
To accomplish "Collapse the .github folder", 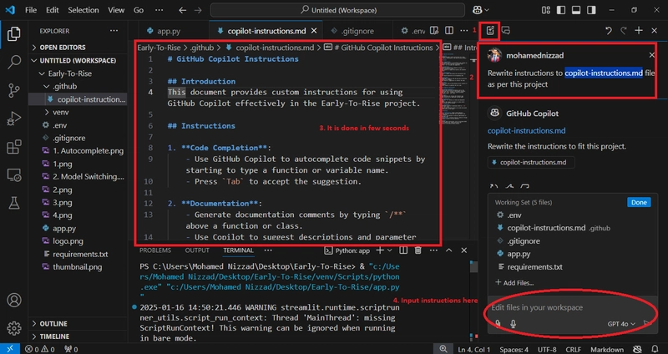I will [65, 86].
